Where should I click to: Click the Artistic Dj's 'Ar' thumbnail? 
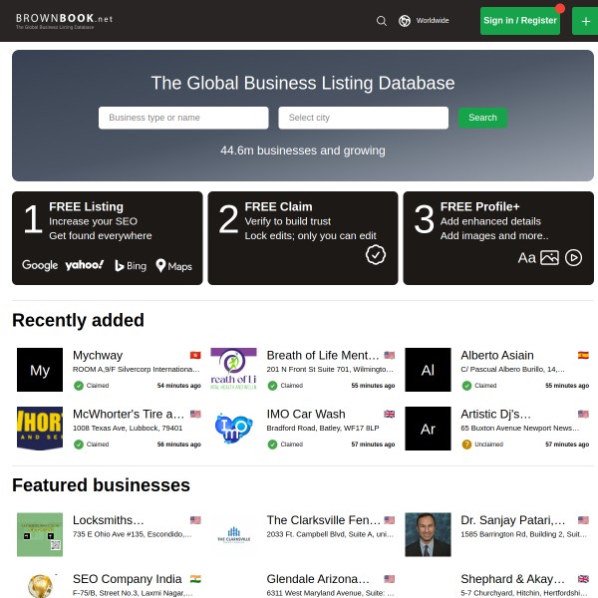click(x=428, y=429)
